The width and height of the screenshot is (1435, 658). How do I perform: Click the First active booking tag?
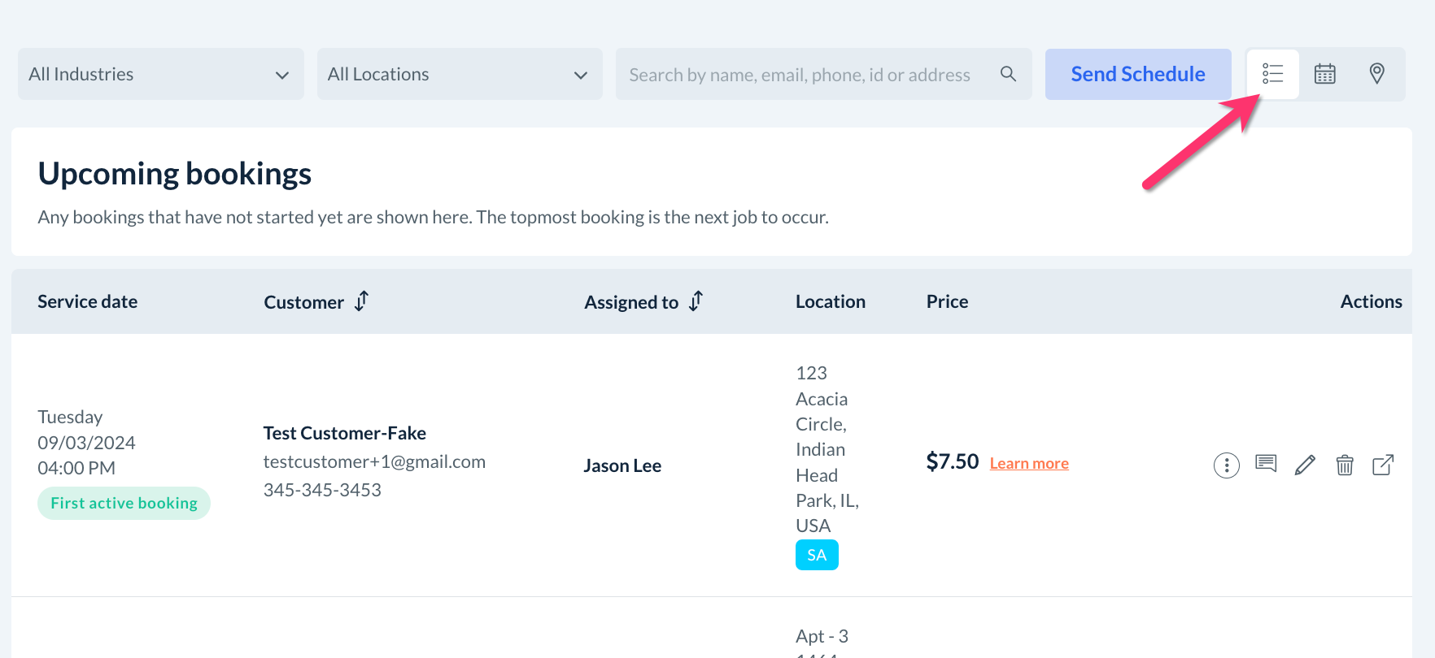tap(124, 503)
